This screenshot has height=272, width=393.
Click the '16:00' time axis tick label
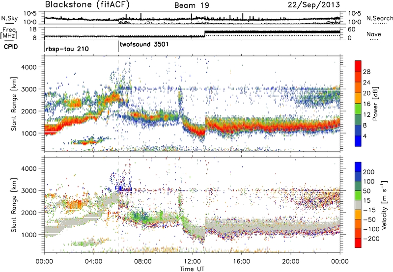click(241, 262)
